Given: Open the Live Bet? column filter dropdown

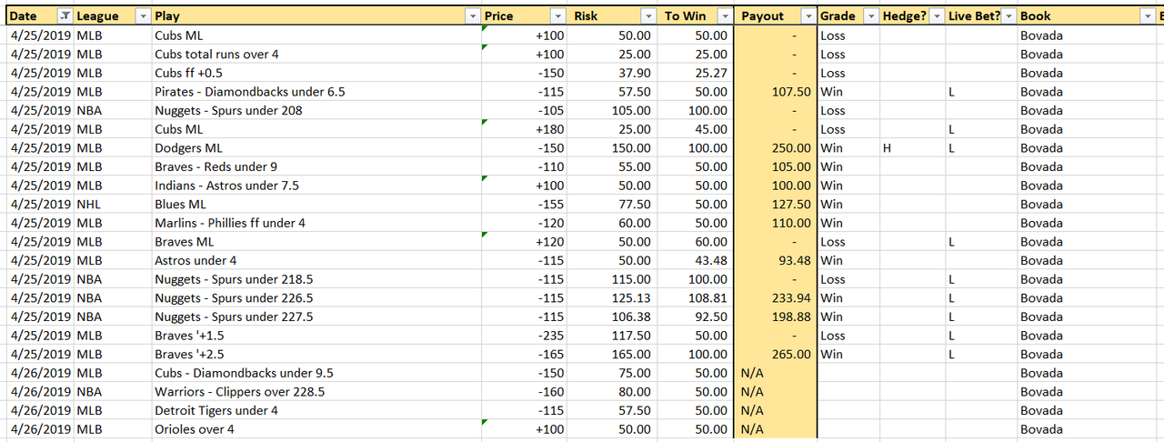Looking at the screenshot, I should tap(1008, 16).
